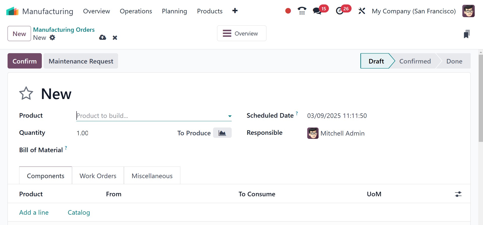Toggle the favorite star for the order
Screen dimensions: 483x225
tap(26, 93)
